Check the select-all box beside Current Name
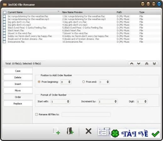Image resolution: width=163 pixels, height=141 pixels. click(5, 12)
